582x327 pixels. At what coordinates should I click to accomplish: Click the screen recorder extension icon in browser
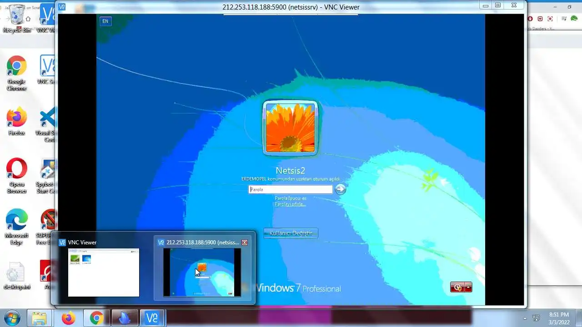click(x=550, y=19)
